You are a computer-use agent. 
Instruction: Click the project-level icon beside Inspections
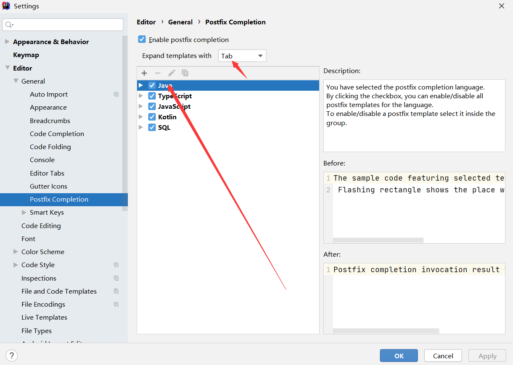pyautogui.click(x=116, y=278)
